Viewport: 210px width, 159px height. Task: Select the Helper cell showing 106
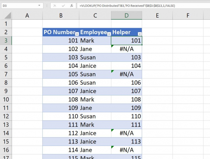tap(127, 82)
